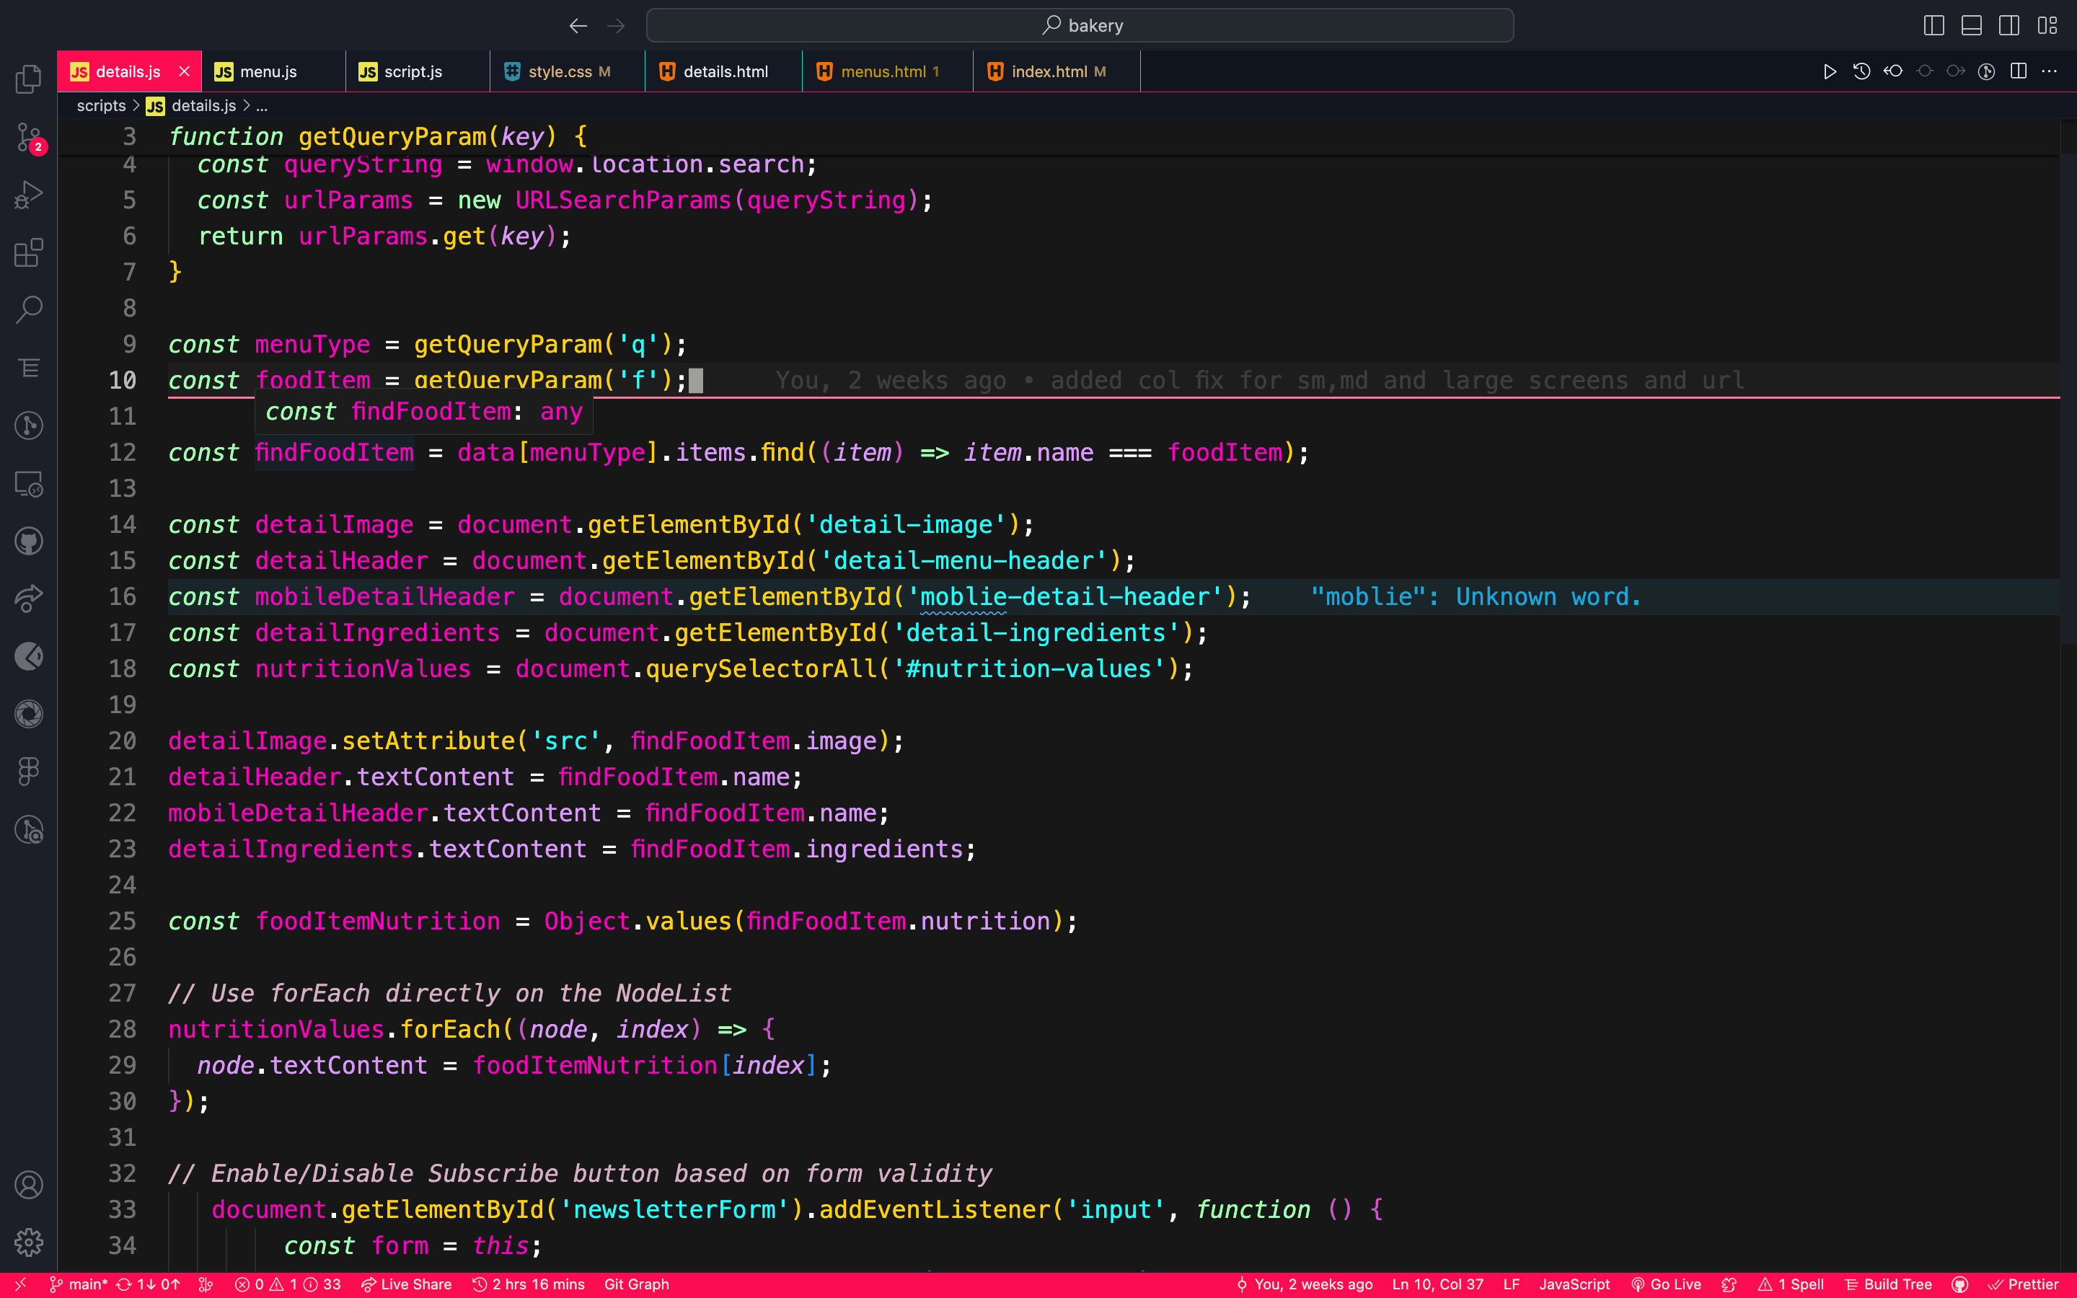Open time tracker 2 hrs 16 mins
This screenshot has width=2077, height=1298.
[x=529, y=1284]
